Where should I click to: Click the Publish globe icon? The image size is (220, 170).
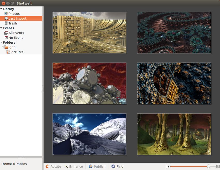[x=91, y=166]
